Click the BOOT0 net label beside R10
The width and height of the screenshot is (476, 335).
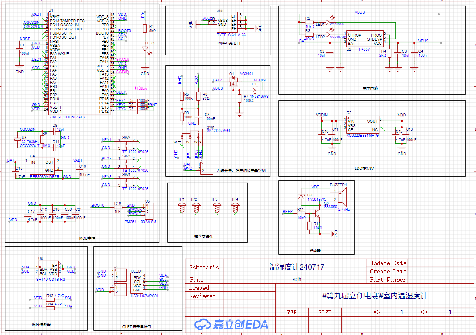tap(98, 206)
